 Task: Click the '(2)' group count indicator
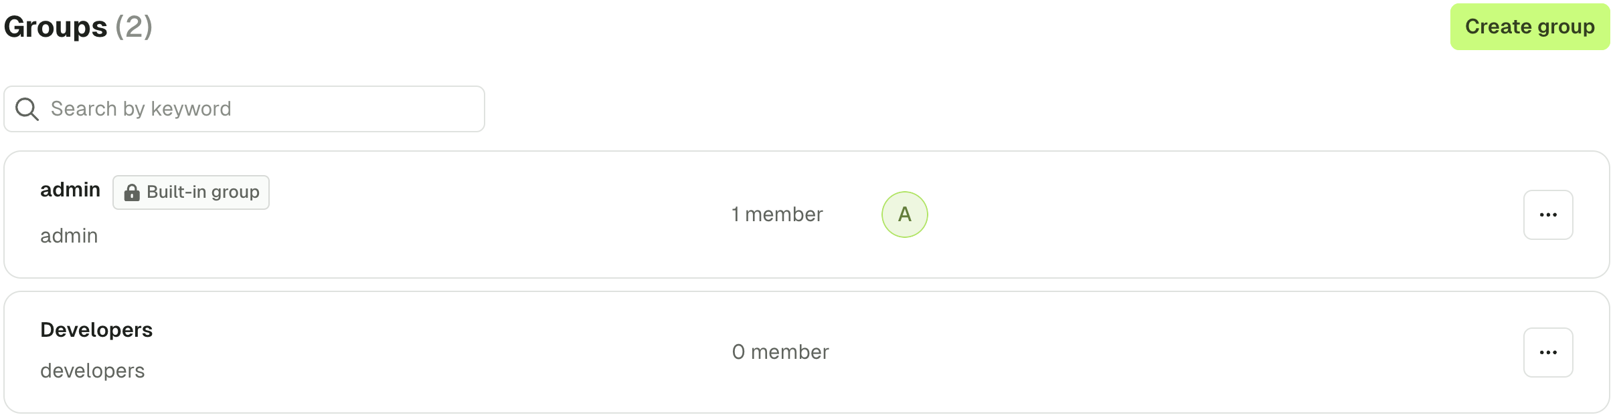(x=134, y=27)
